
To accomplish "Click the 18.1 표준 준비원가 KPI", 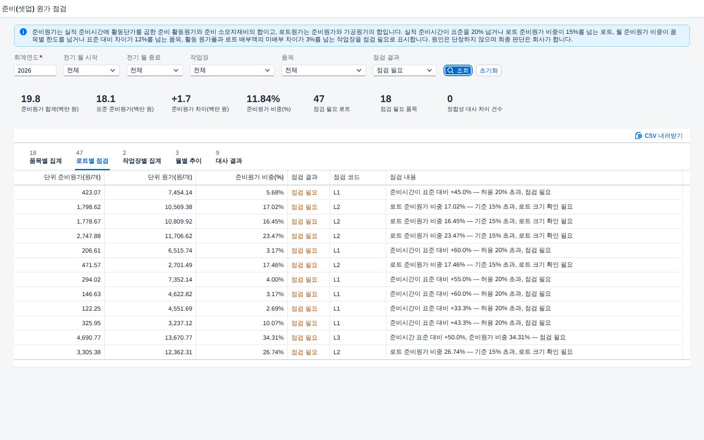I will coord(125,103).
